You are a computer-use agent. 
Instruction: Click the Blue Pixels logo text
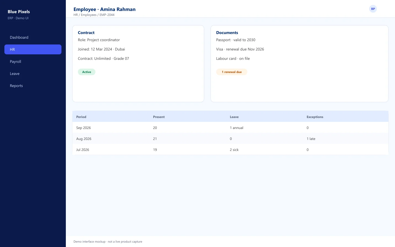tap(19, 12)
